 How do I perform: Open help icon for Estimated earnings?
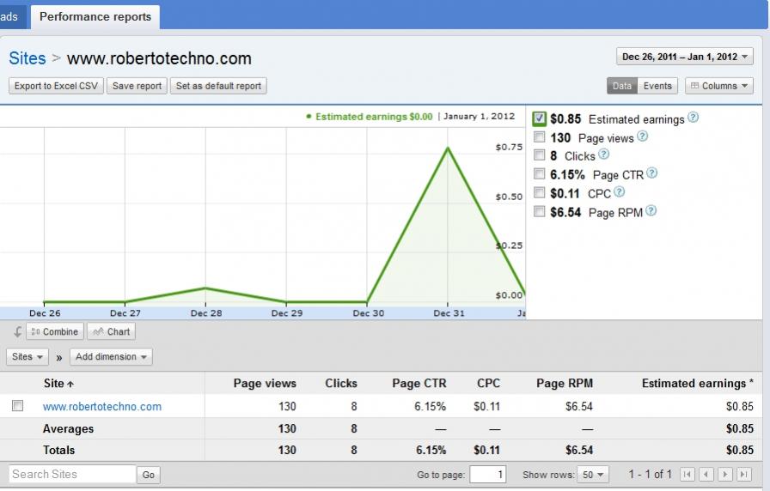click(693, 118)
